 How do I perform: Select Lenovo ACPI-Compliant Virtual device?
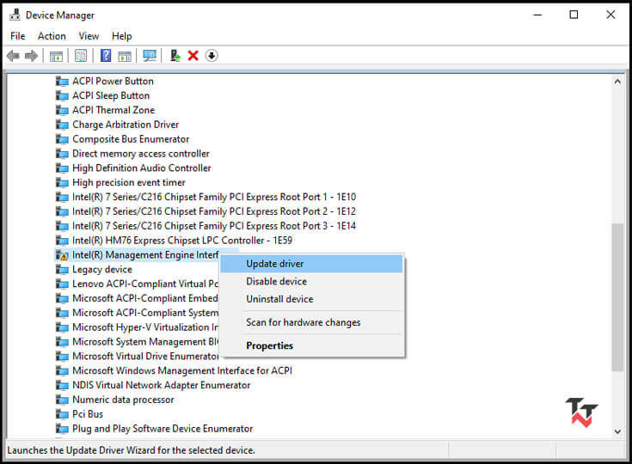click(x=145, y=284)
